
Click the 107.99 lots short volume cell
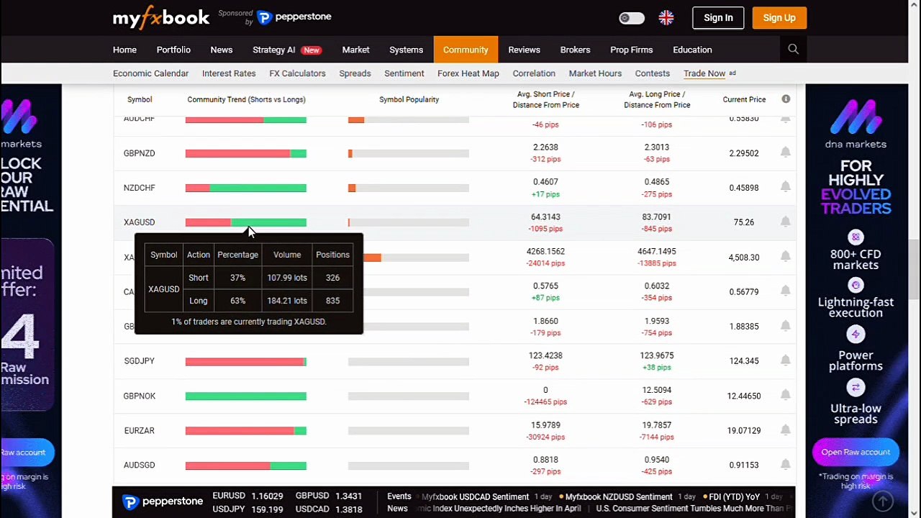tap(287, 278)
